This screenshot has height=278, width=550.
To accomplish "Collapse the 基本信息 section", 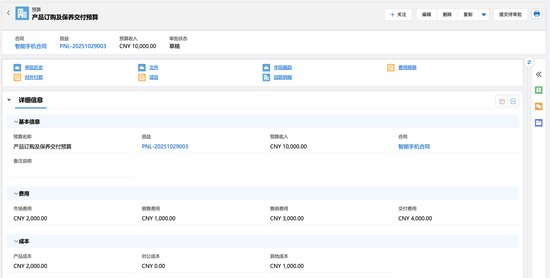I will [x=16, y=122].
